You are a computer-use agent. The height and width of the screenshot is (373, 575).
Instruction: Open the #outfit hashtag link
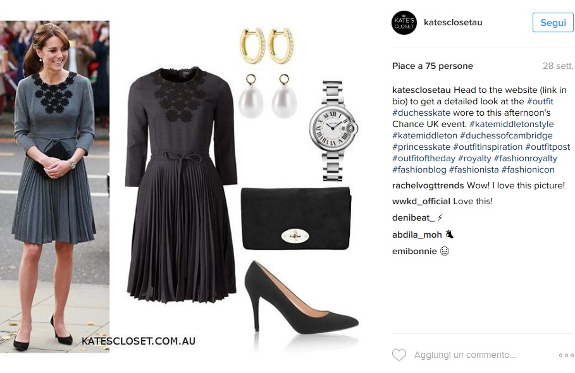(540, 101)
